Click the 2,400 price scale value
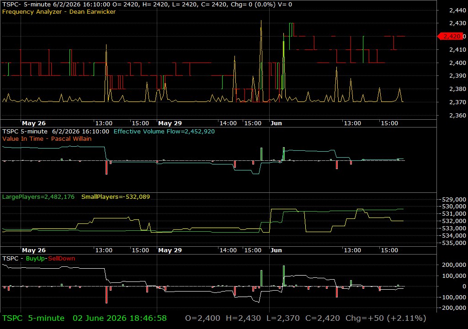468x329 pixels. click(x=457, y=63)
